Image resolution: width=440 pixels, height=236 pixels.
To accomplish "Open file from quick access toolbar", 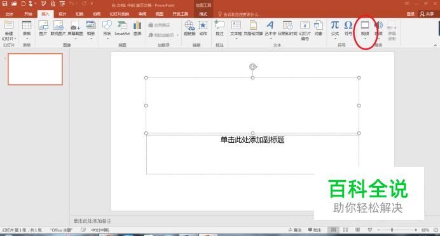I will point(14,4).
